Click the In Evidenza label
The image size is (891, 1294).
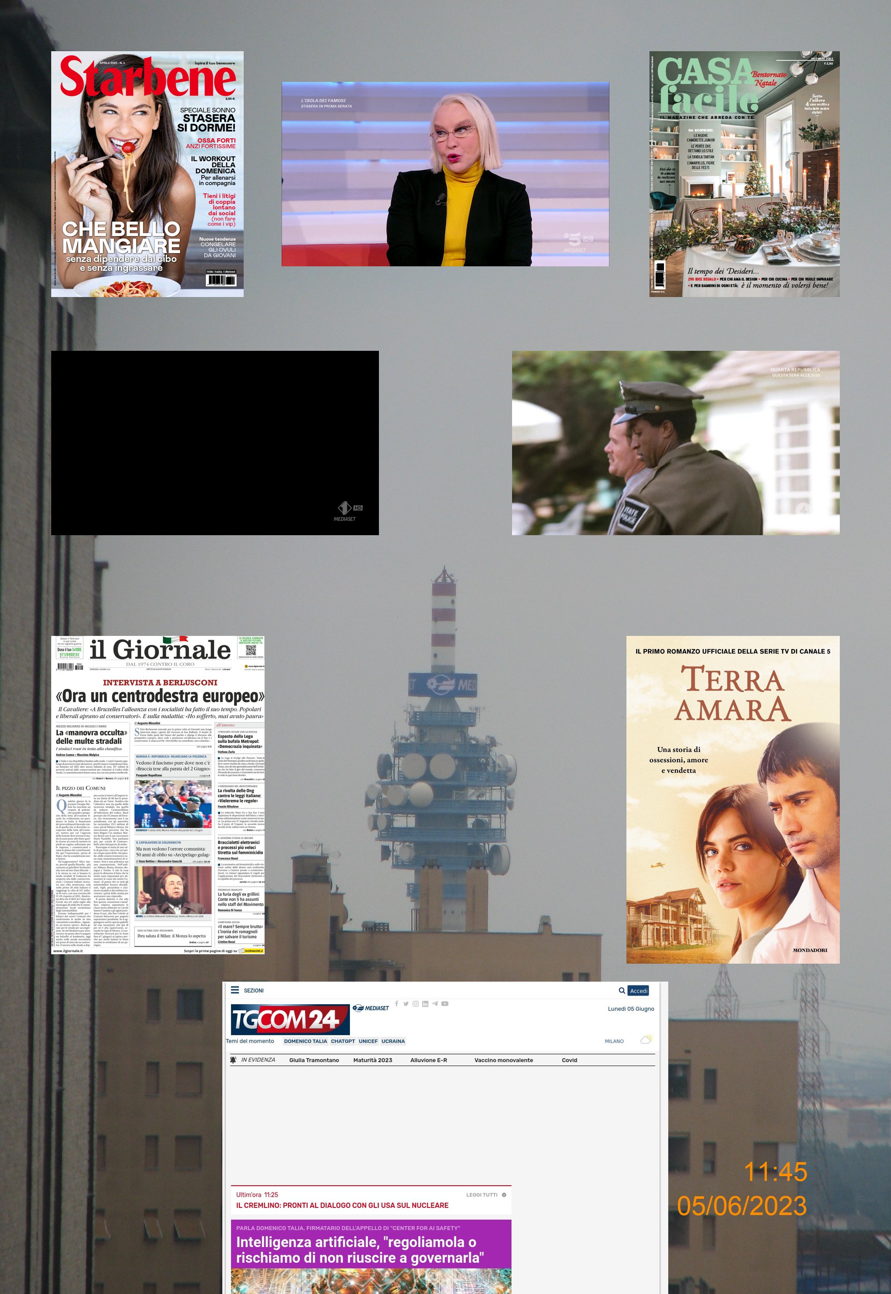[258, 1060]
